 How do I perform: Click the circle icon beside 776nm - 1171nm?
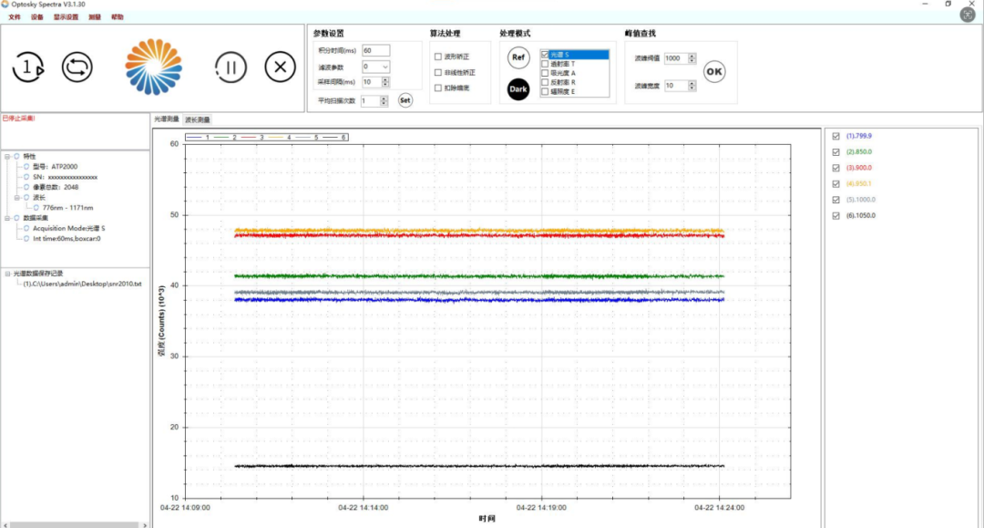click(x=36, y=208)
